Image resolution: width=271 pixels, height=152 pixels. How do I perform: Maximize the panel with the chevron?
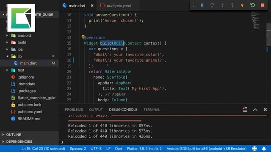coord(255,110)
